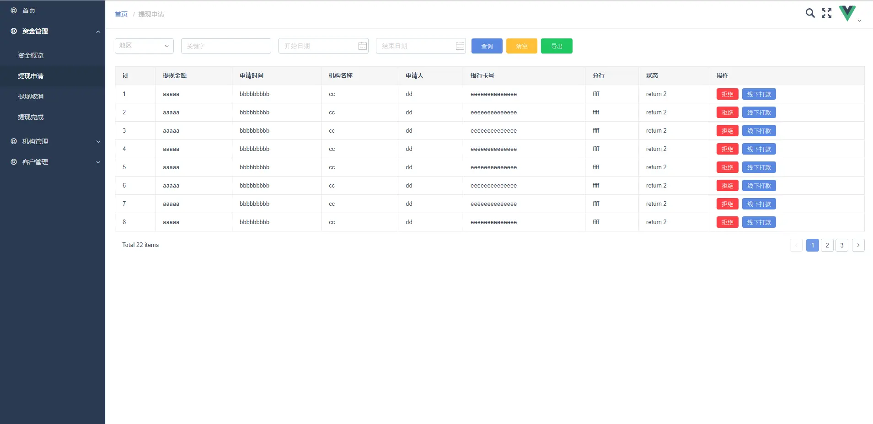Toggle fullscreen with the expand icon
The height and width of the screenshot is (424, 873).
[826, 13]
